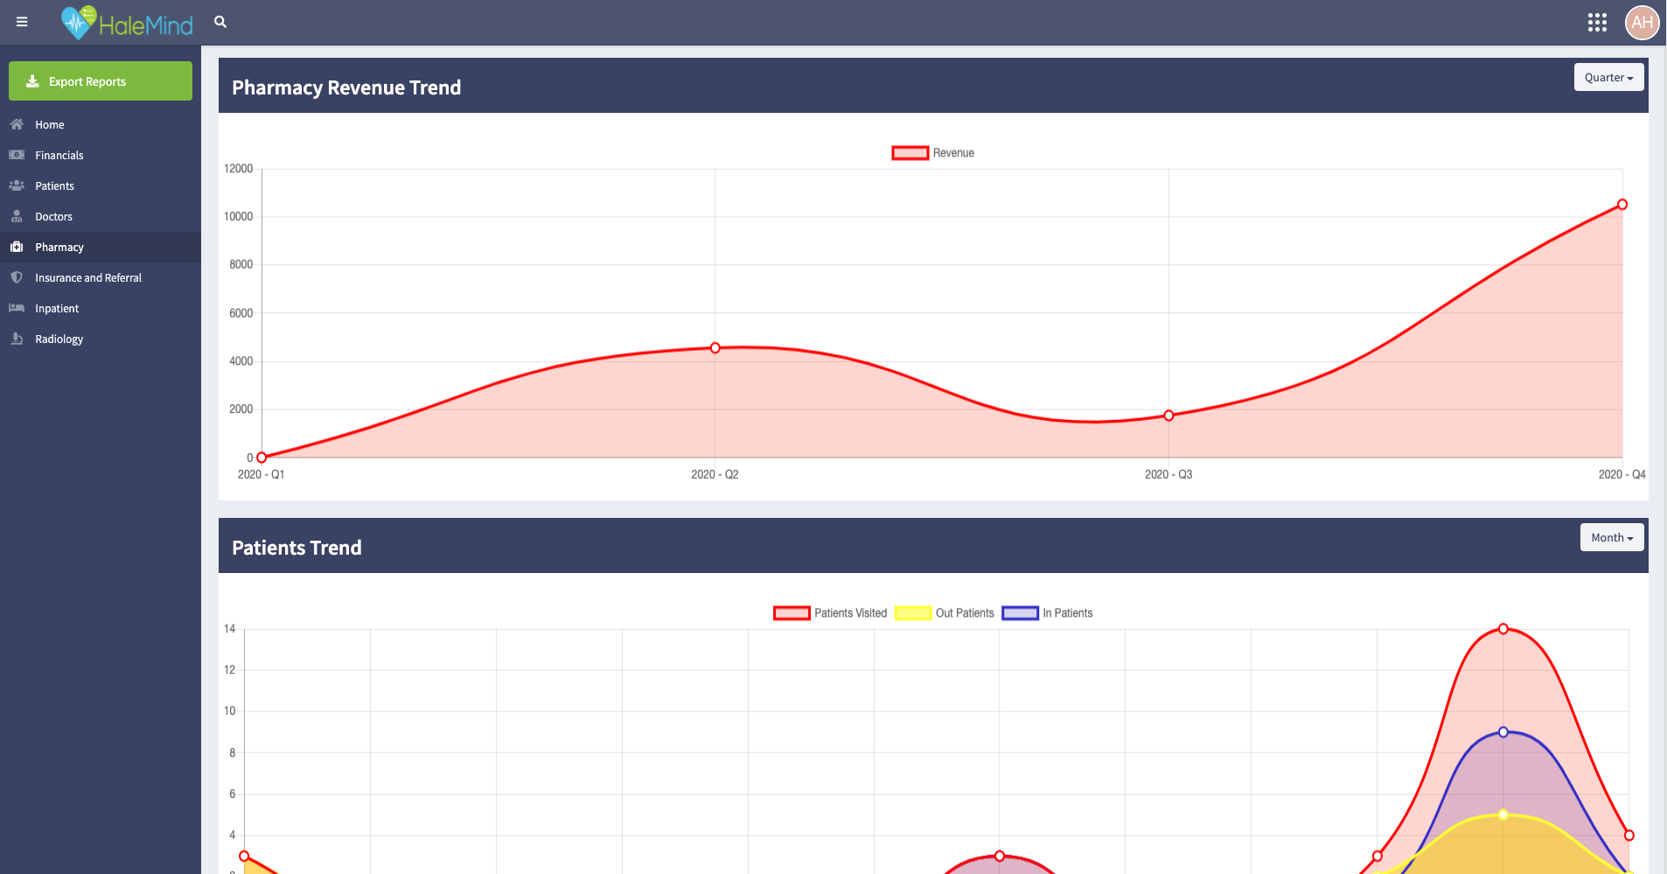Open the AH user avatar menu
This screenshot has height=874, width=1667.
(x=1642, y=23)
